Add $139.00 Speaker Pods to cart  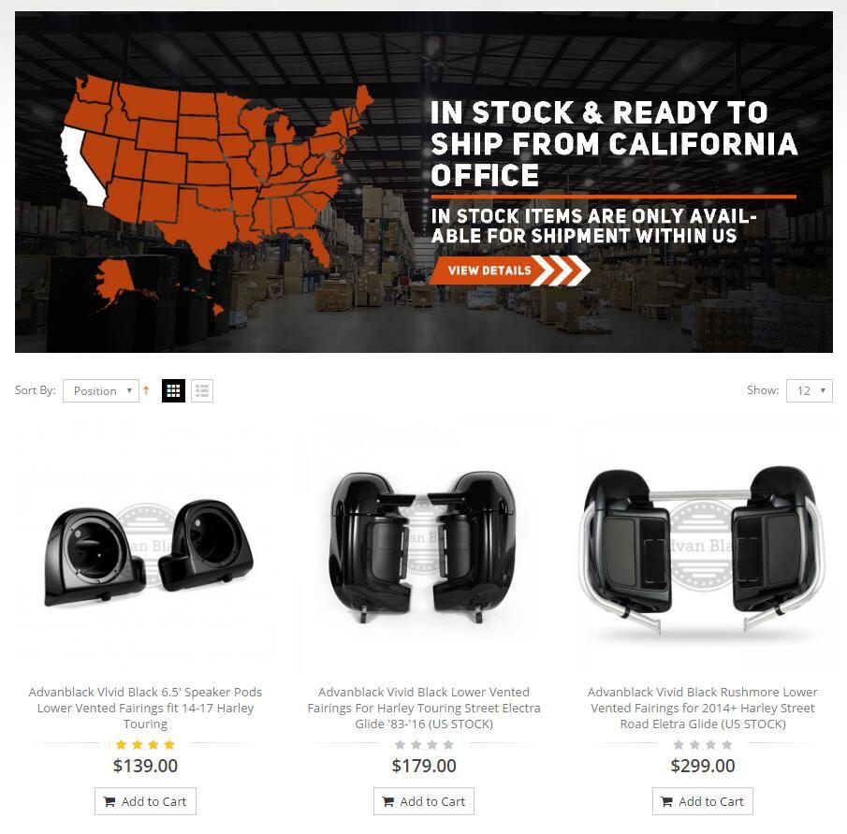coord(145,801)
